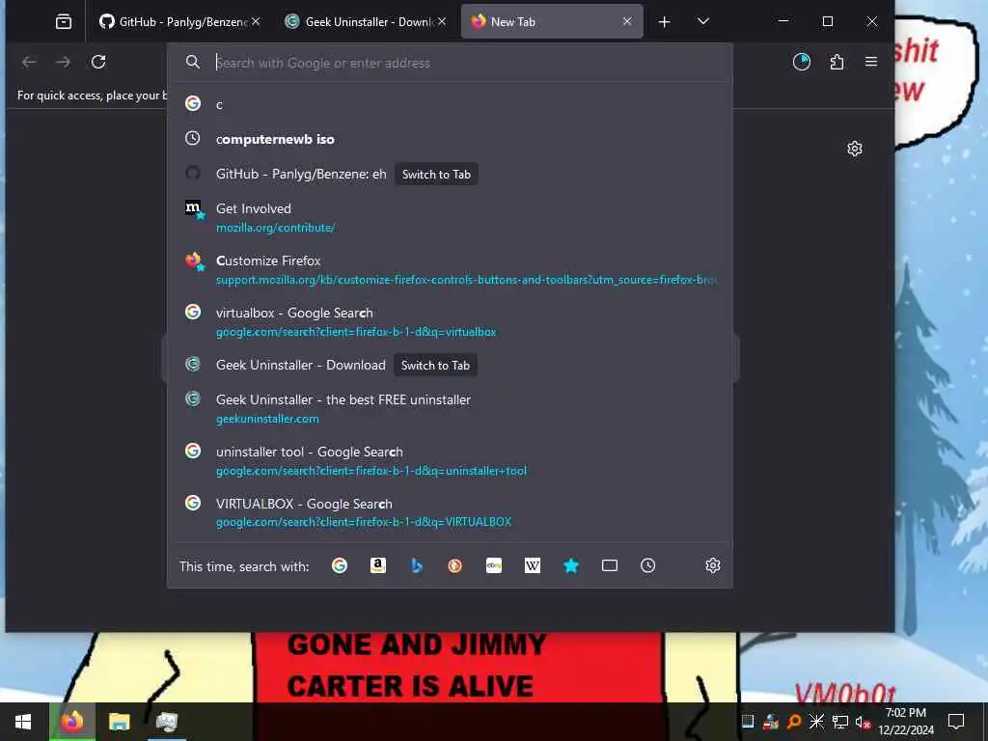Open a new tab with plus button

click(x=664, y=22)
